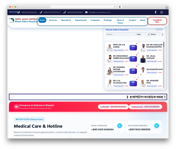Click the Mount Adora Hospital logo

[x=23, y=20]
